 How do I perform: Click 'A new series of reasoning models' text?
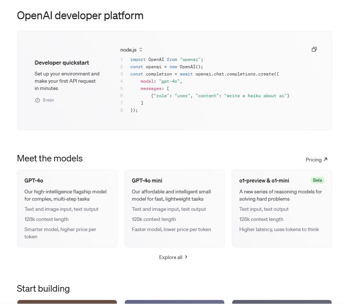(281, 195)
